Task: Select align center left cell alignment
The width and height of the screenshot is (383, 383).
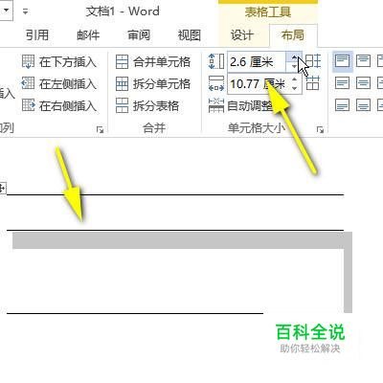Action: pos(343,83)
